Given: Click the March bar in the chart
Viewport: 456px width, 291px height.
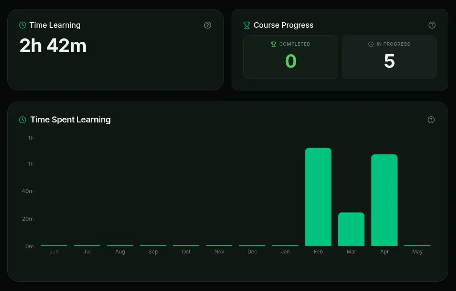Looking at the screenshot, I should (351, 229).
